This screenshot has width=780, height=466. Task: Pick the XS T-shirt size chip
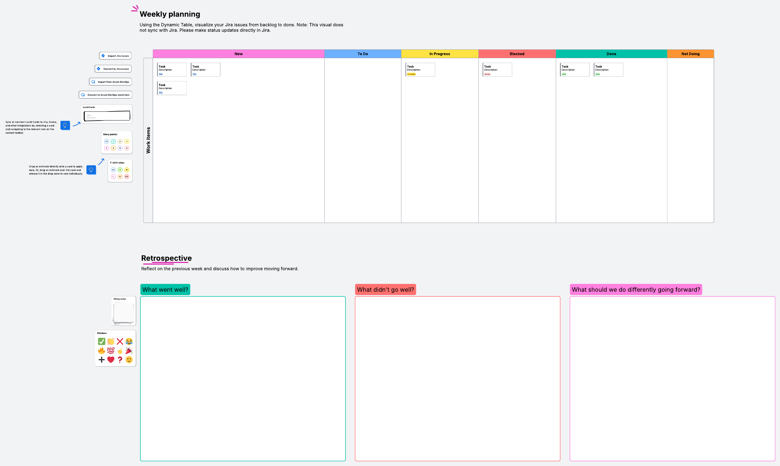coord(113,170)
